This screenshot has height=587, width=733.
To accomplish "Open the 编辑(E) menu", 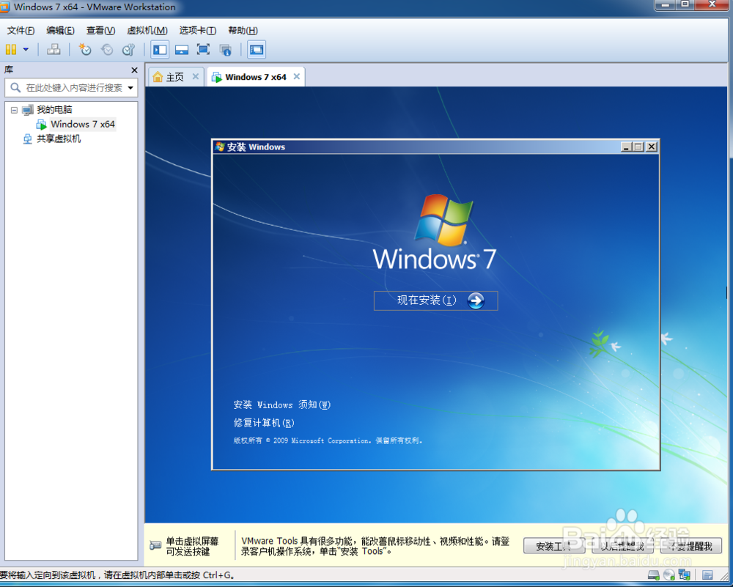I will (x=60, y=31).
